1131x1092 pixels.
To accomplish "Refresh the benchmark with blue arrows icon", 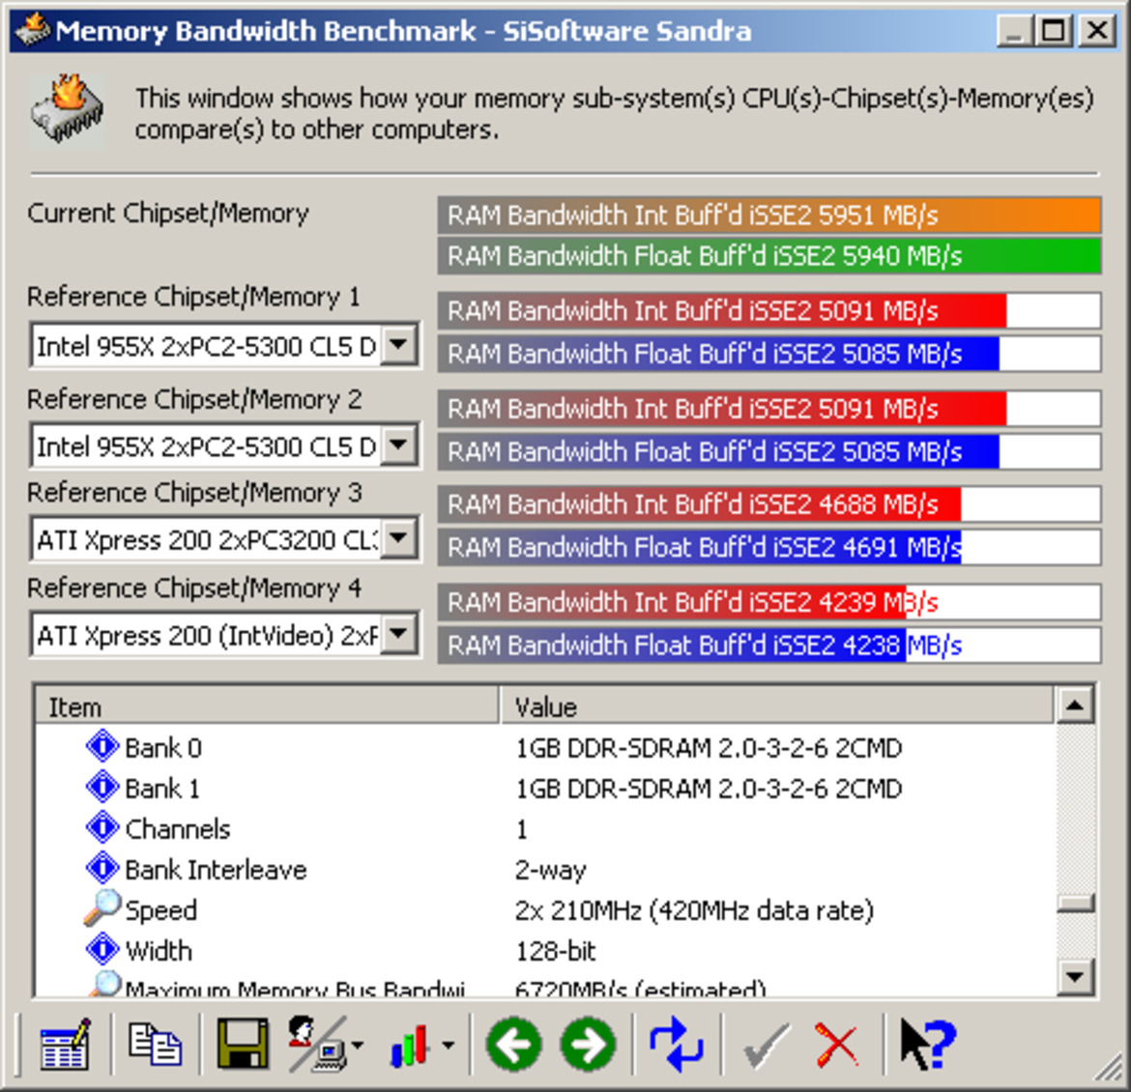I will pos(676,1044).
